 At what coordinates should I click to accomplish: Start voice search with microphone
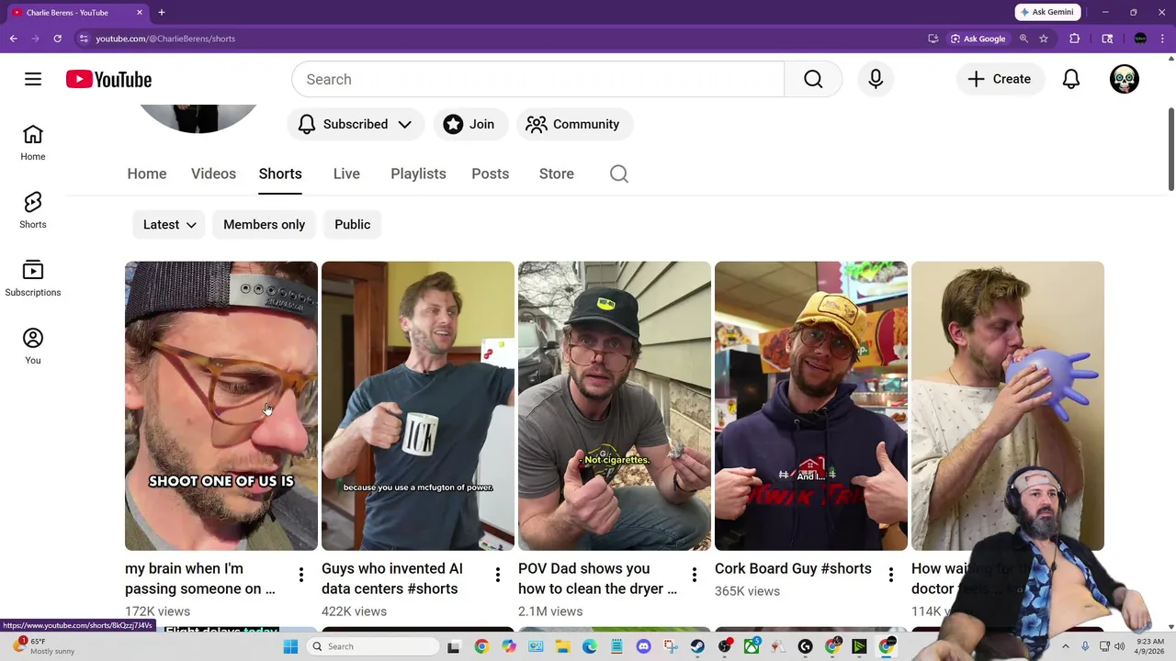tap(876, 79)
